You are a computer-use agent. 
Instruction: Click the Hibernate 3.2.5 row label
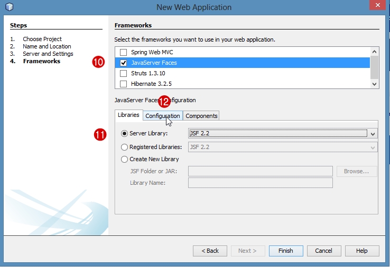click(151, 84)
